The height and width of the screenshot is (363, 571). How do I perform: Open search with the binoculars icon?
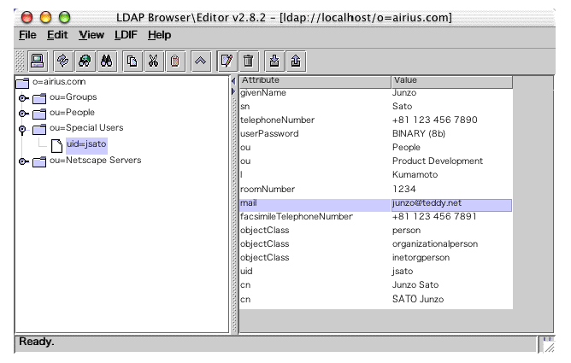106,61
